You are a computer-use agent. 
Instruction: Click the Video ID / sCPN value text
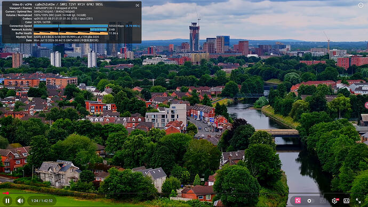[68, 4]
